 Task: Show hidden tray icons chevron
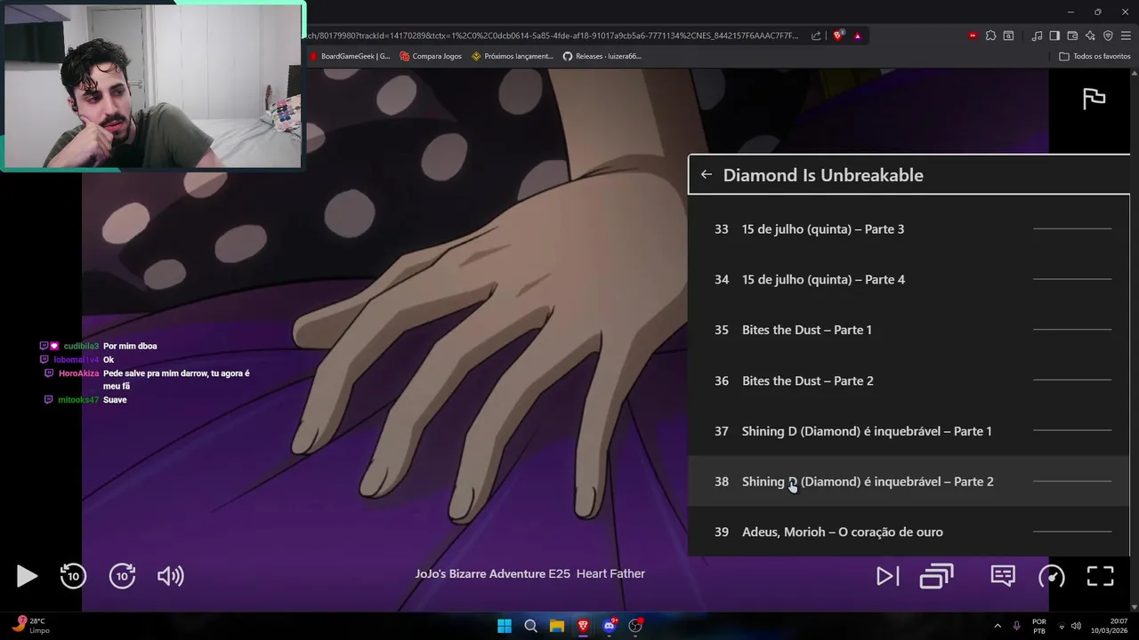point(997,626)
